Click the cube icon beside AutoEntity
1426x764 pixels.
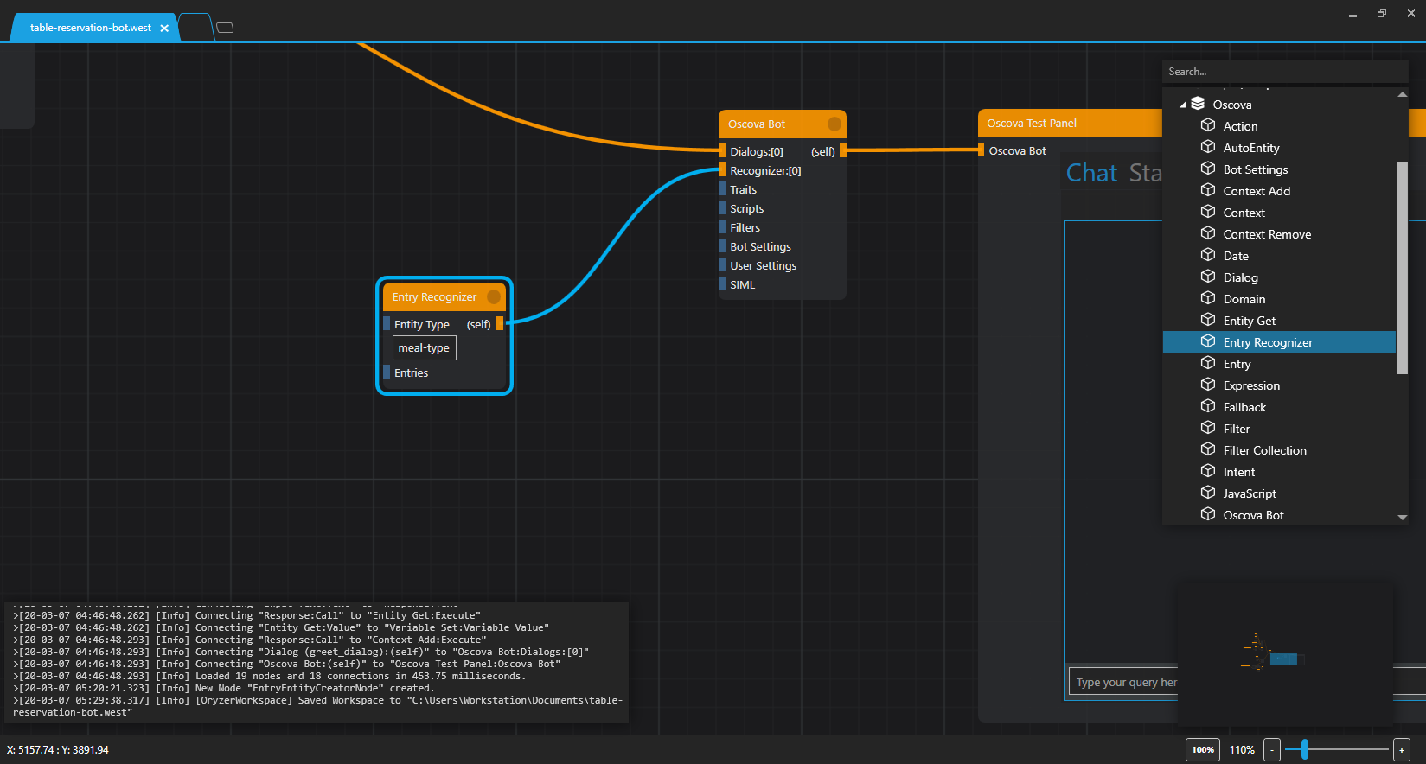coord(1208,147)
